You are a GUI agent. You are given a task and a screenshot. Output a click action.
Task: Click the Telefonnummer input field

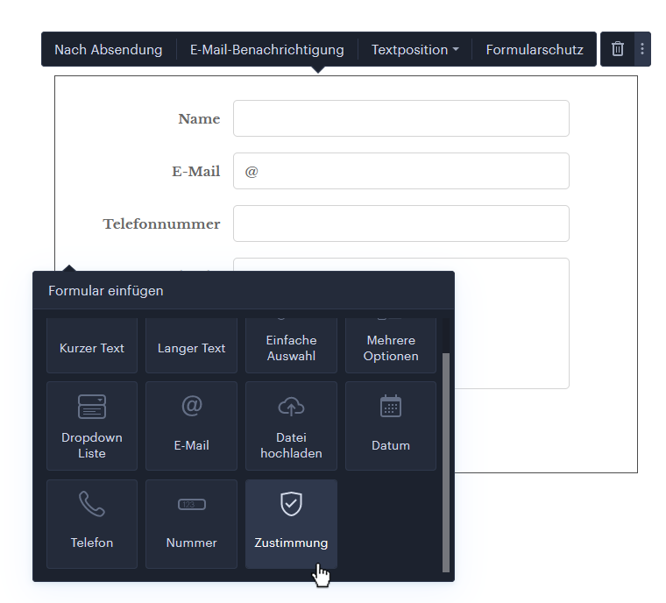click(401, 223)
